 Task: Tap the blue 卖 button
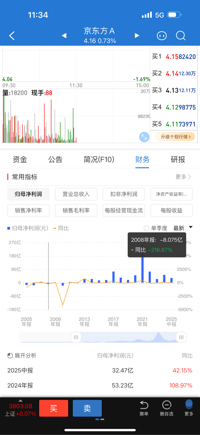coord(87,408)
